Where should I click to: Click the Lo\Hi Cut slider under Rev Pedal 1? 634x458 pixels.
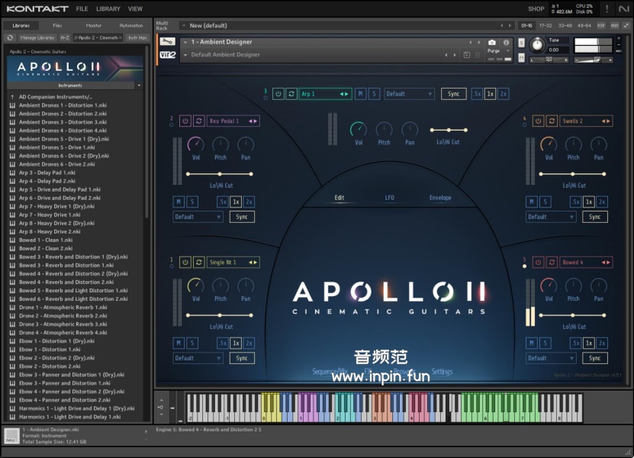click(x=220, y=174)
